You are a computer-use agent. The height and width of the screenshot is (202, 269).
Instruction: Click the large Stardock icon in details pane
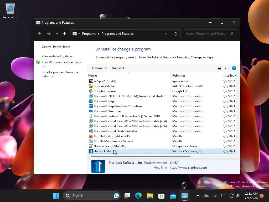[98, 166]
